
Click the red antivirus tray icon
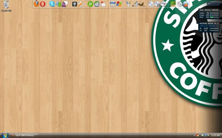point(197,135)
